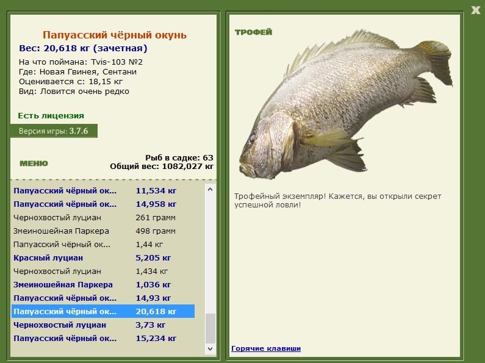Open the Горячие клавиши link
Viewport: 485px width, 363px height.
[266, 348]
